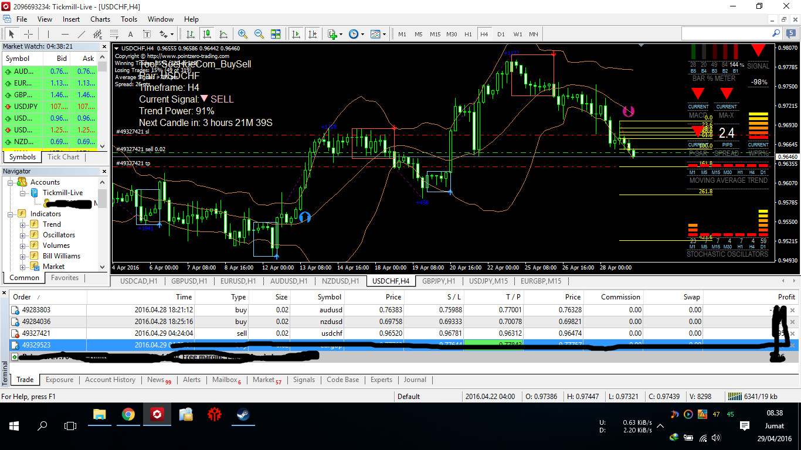Switch to the Account History tab

110,380
